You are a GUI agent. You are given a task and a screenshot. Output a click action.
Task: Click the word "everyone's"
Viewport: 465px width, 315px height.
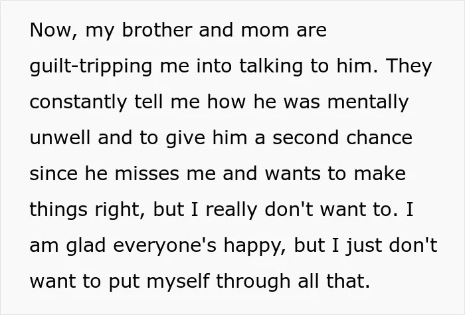165,246
